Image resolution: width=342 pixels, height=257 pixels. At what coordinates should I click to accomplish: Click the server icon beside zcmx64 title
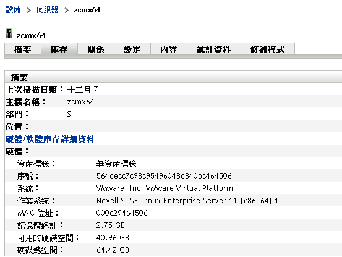(9, 34)
